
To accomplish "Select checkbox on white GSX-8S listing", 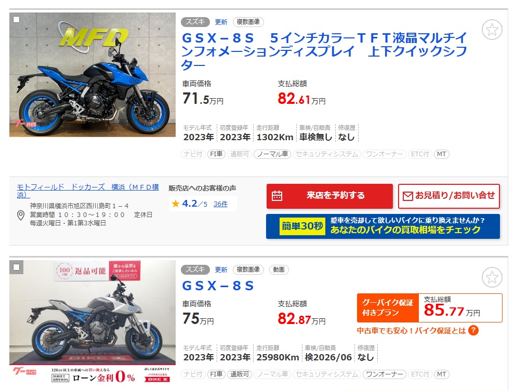I will [x=16, y=267].
